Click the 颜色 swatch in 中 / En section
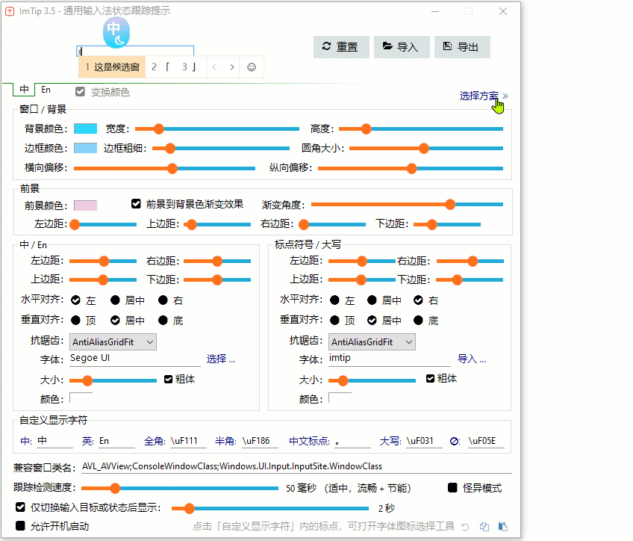 81,398
